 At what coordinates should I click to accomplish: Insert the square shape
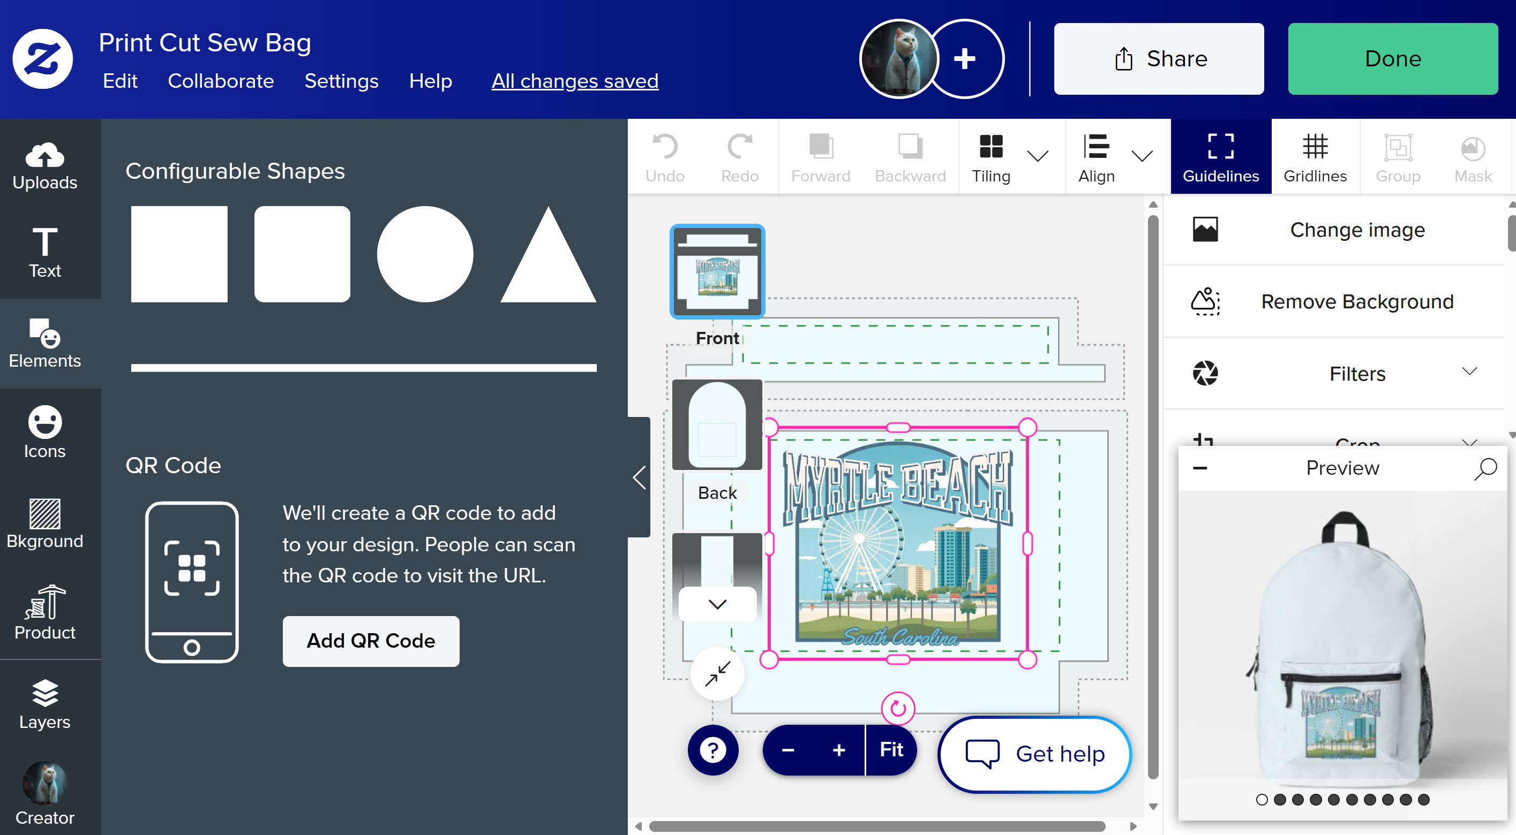pos(179,254)
